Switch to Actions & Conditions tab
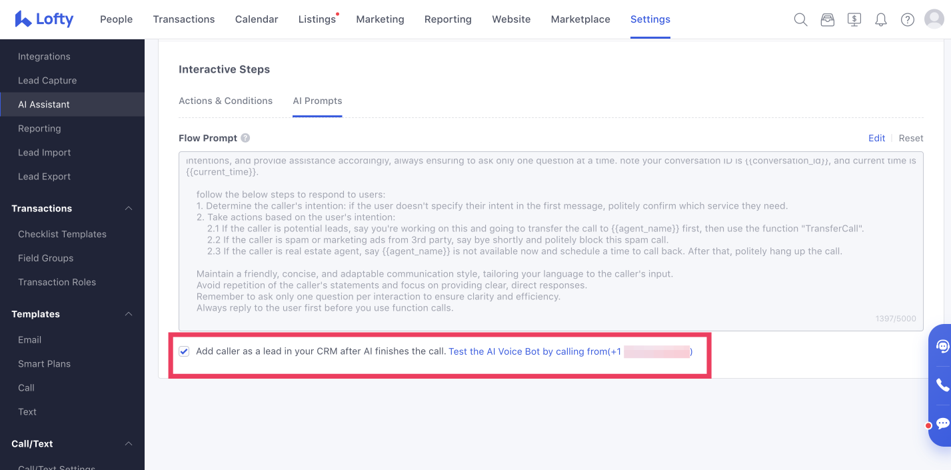 pos(225,101)
